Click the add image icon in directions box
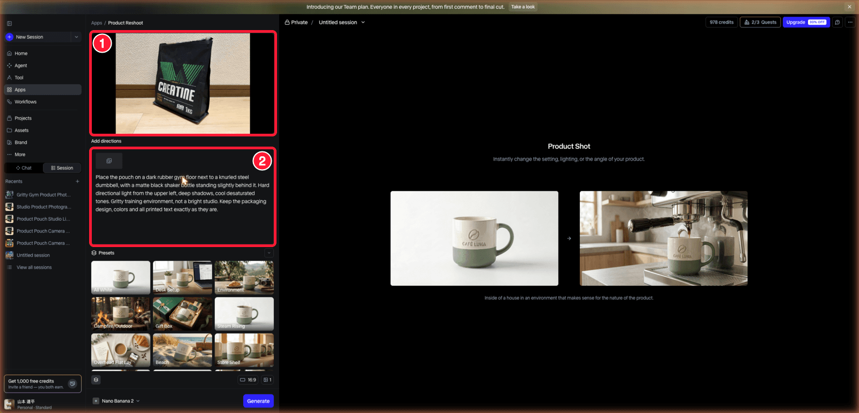Screen dimensions: 859x413 (109, 161)
